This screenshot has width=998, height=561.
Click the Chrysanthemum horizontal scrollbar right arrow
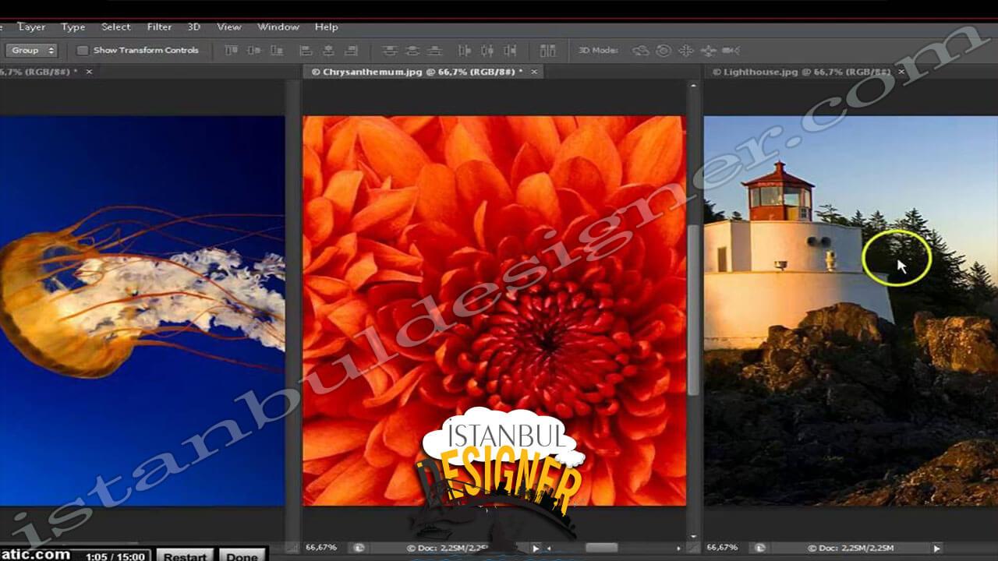678,549
